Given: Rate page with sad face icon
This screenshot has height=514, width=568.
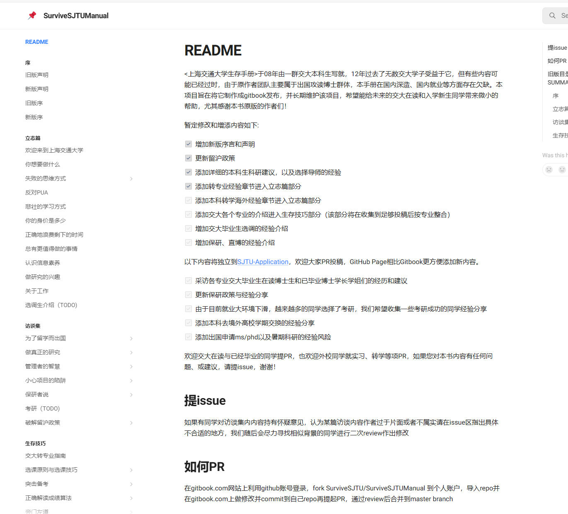Looking at the screenshot, I should (x=549, y=170).
